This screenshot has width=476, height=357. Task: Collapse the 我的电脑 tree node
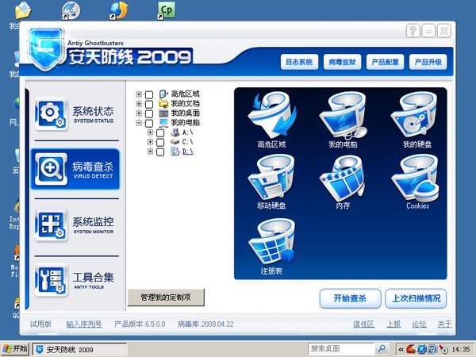[x=139, y=123]
